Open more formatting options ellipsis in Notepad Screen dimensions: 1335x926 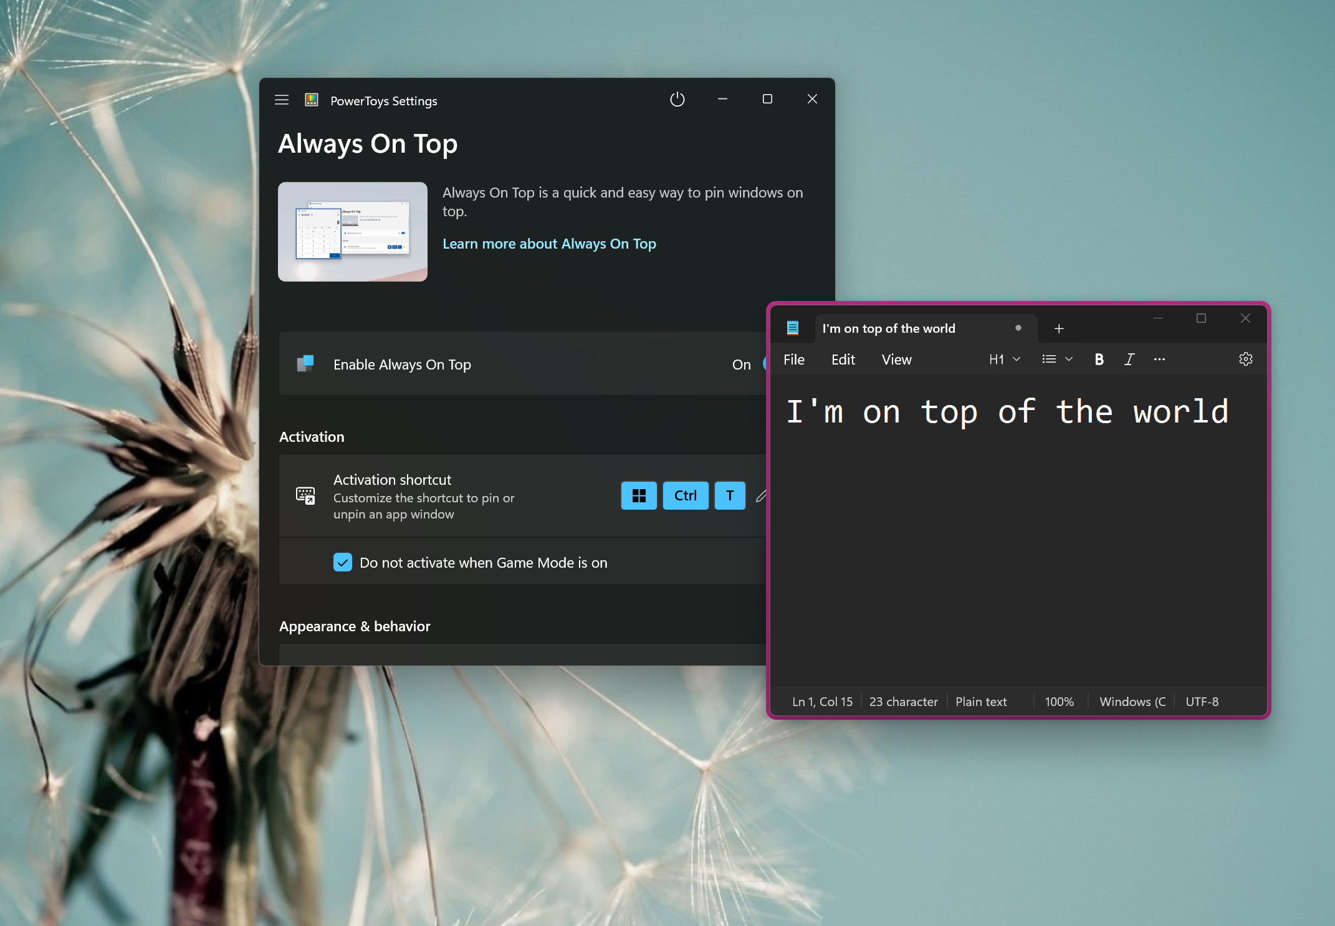coord(1159,360)
